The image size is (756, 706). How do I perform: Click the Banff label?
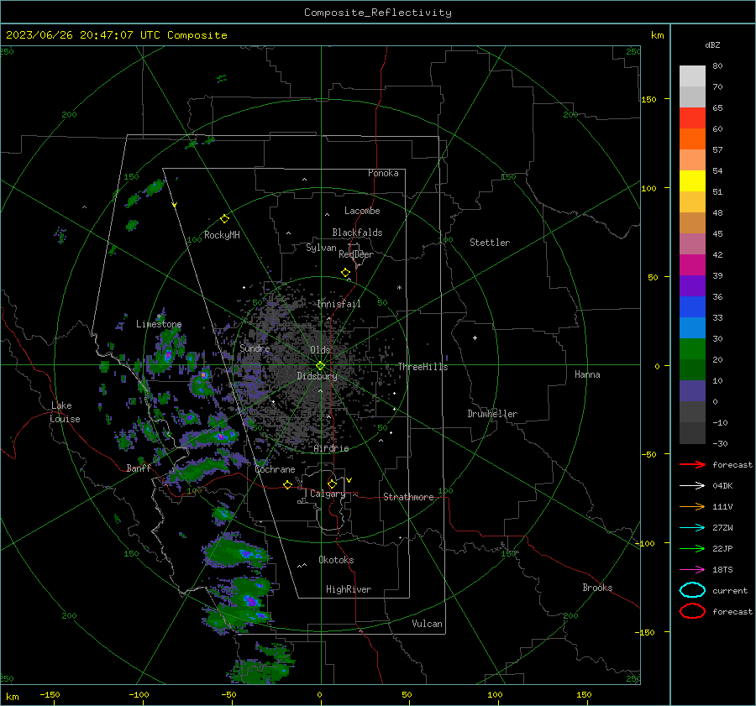point(139,468)
